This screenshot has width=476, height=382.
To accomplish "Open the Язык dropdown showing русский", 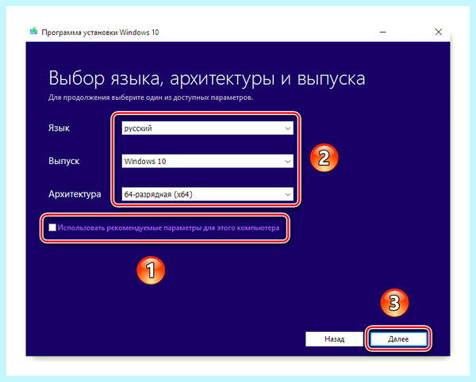I will [x=207, y=128].
